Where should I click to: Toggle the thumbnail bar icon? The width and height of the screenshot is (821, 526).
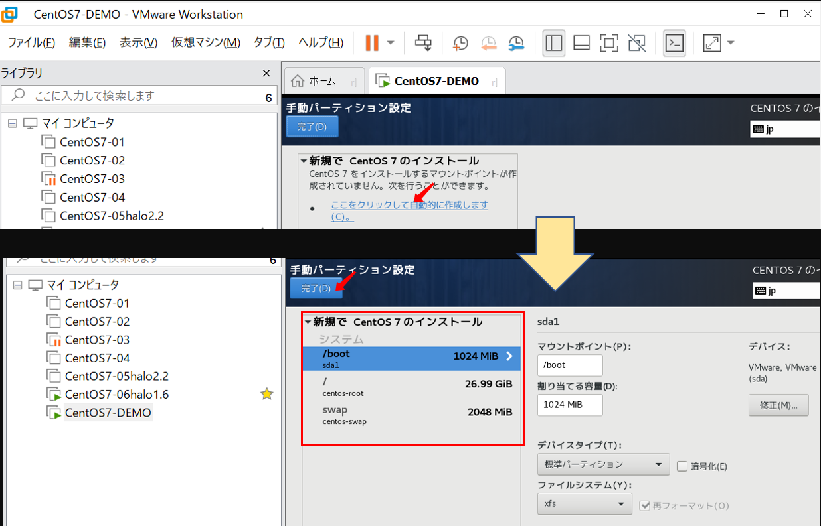pos(582,43)
